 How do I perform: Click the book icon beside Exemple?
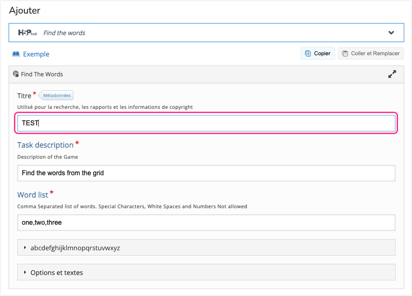click(16, 54)
